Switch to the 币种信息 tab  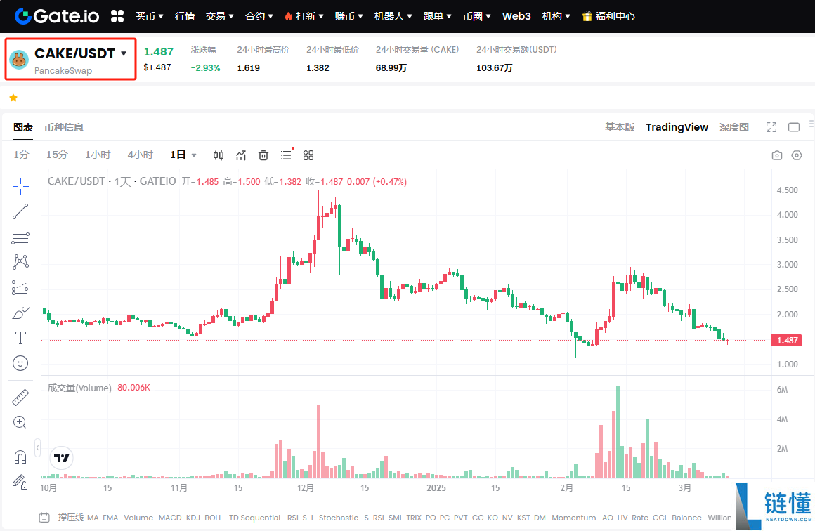pyautogui.click(x=64, y=127)
